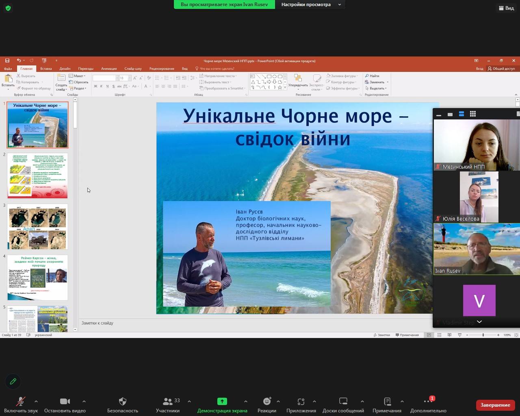520x416 pixels.
Task: Unmute the microphone (Включить звук)
Action: coord(20,401)
